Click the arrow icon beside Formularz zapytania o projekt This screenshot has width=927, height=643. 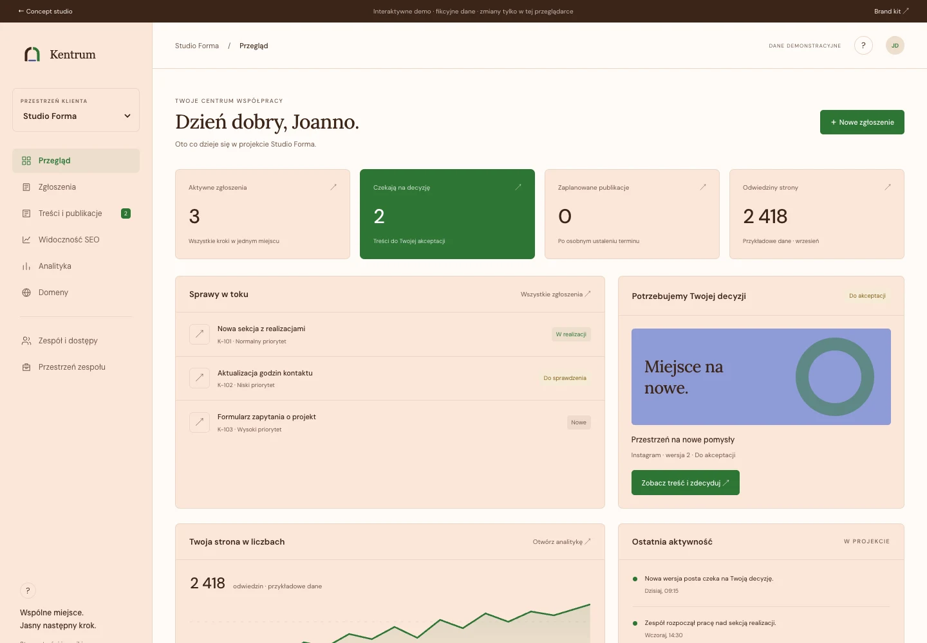tap(200, 422)
